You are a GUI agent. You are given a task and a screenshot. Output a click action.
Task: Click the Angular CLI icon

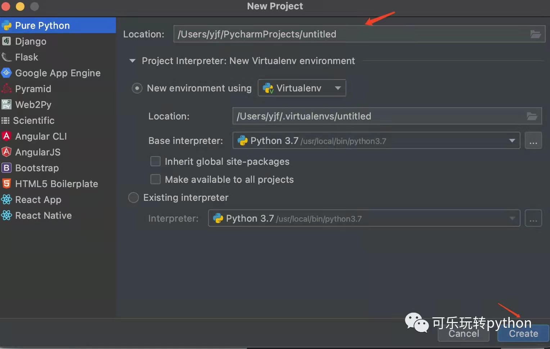pos(6,136)
